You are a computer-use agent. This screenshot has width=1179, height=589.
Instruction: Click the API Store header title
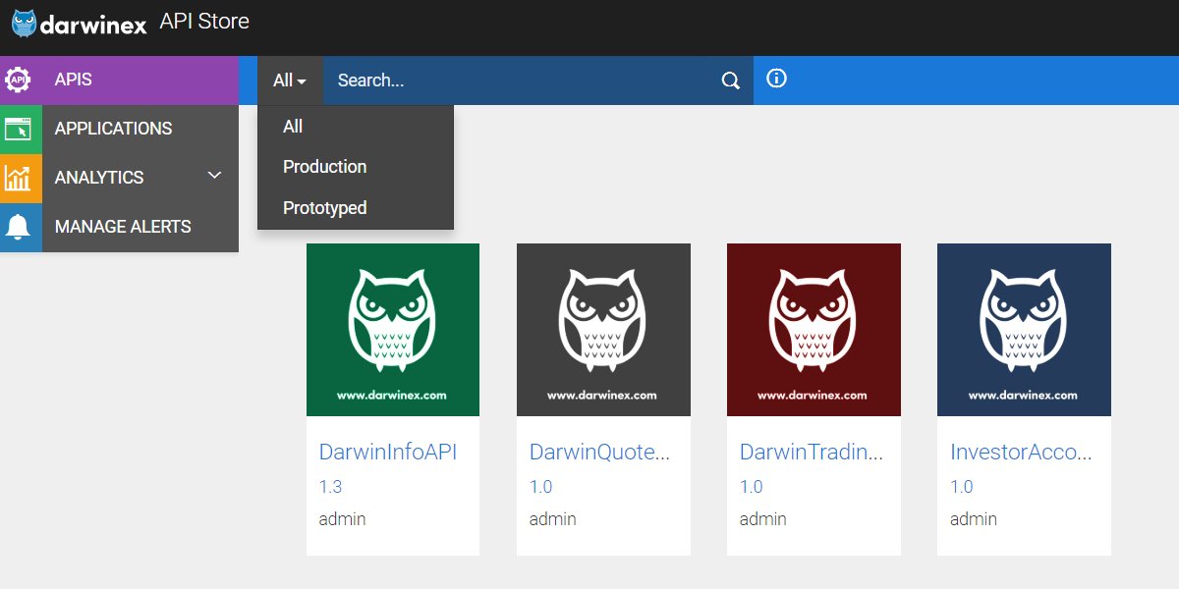pyautogui.click(x=204, y=21)
